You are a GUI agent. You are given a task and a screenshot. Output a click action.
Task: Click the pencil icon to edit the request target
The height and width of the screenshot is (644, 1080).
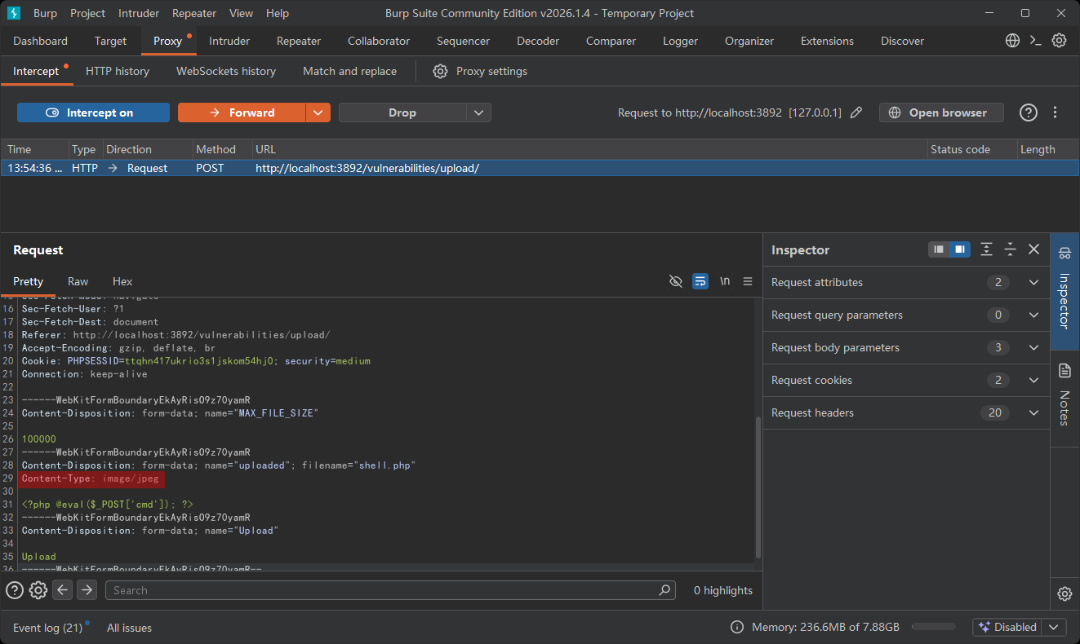click(x=856, y=112)
